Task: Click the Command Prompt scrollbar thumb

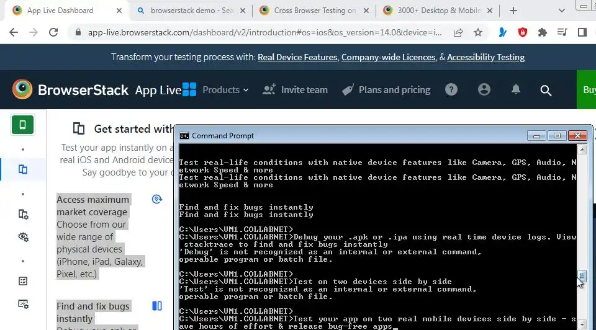Action: pyautogui.click(x=582, y=276)
